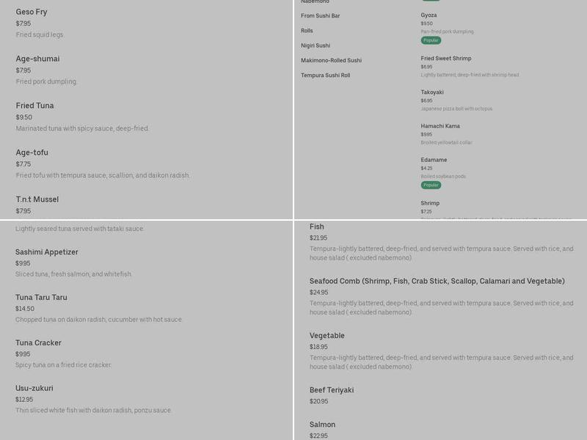Screen dimensions: 587x440
Task: Open the Gyoza menu item
Action: [x=429, y=15]
